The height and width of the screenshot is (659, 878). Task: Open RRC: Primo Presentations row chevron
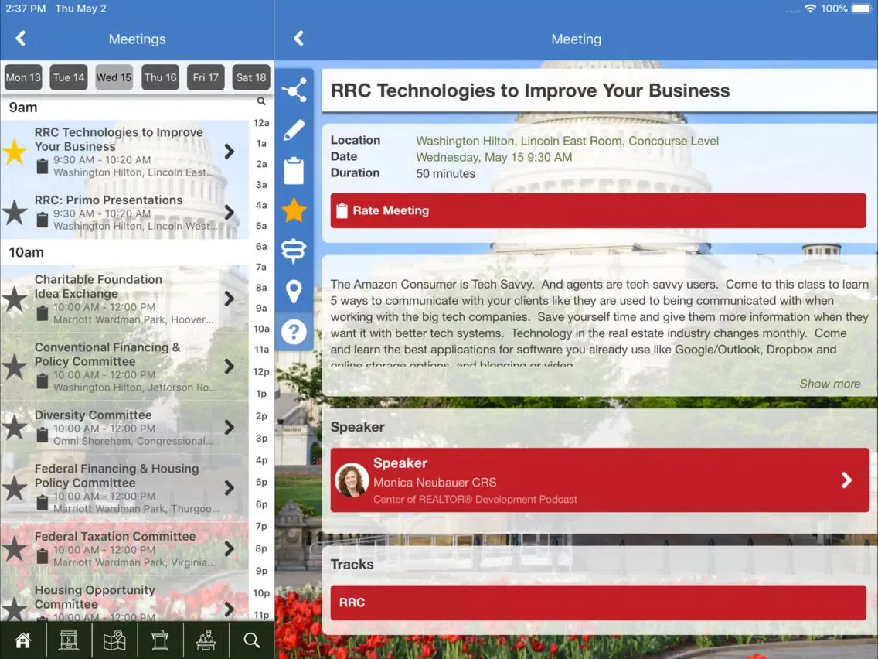229,213
